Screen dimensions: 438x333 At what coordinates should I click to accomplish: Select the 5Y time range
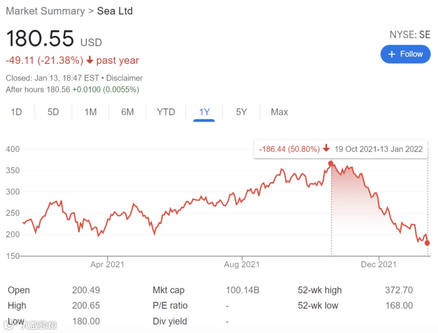coord(241,112)
